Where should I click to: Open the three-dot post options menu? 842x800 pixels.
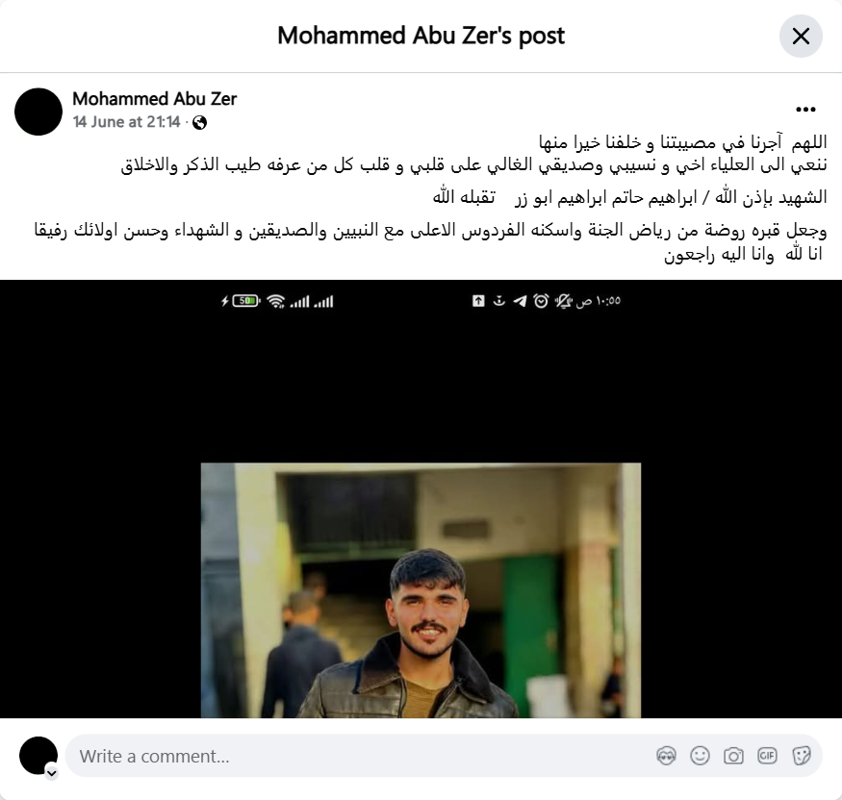[x=805, y=110]
